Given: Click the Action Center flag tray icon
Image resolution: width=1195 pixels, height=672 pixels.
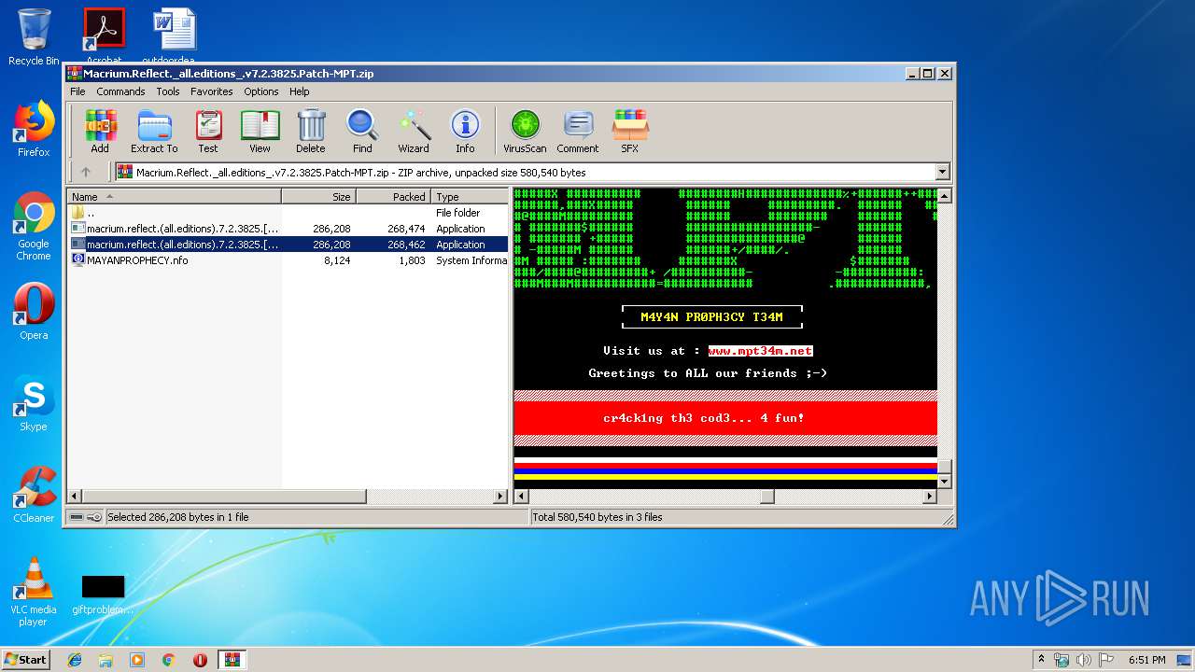Looking at the screenshot, I should (x=1106, y=660).
